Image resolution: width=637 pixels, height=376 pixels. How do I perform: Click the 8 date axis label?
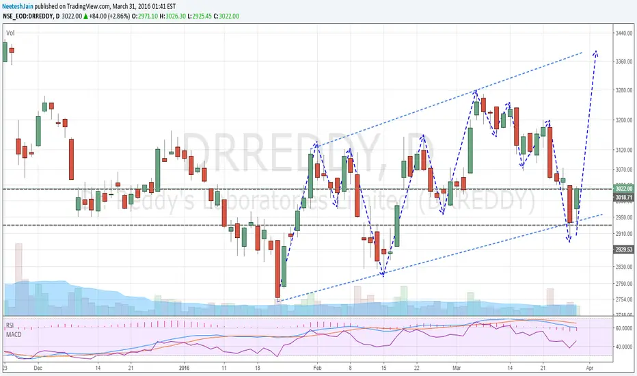(x=350, y=368)
